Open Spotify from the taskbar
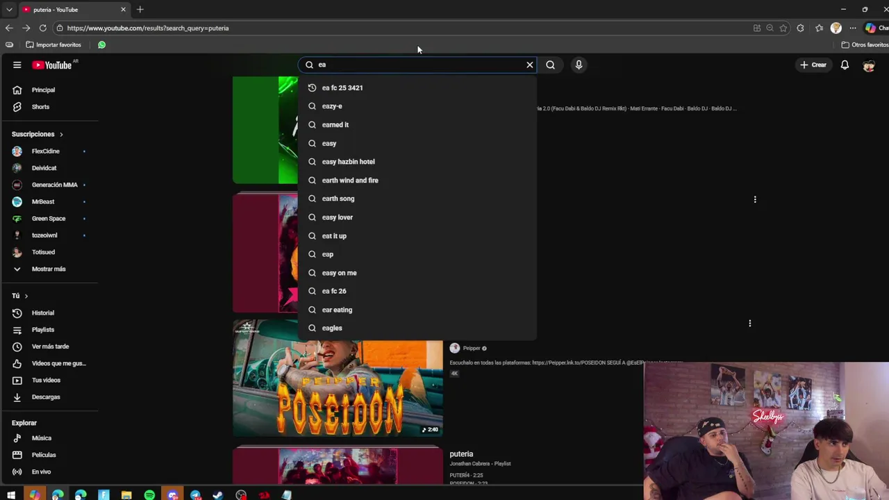Viewport: 889px width, 500px height. click(149, 495)
